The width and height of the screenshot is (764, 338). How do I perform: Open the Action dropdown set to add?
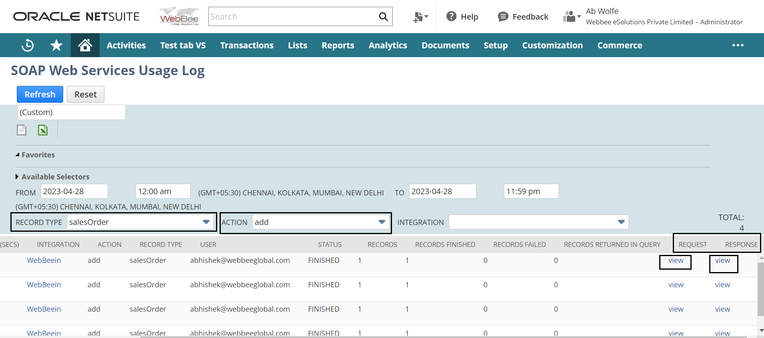point(382,222)
